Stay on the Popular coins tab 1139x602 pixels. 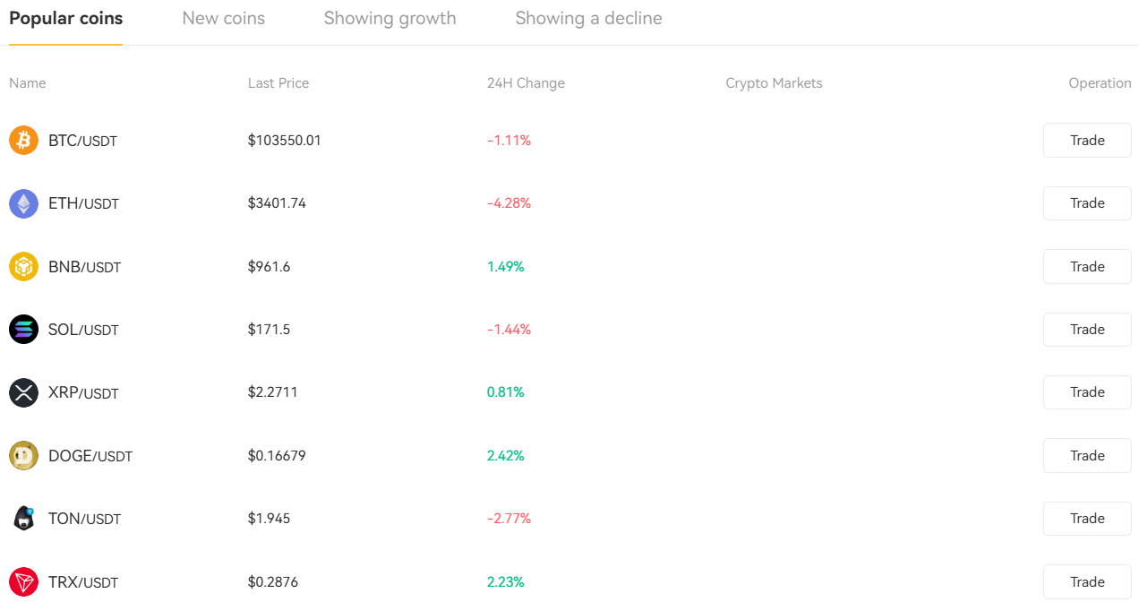[65, 18]
